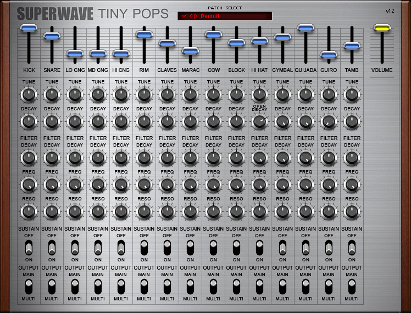Click the HI HAT Reso knob

[x=259, y=211]
